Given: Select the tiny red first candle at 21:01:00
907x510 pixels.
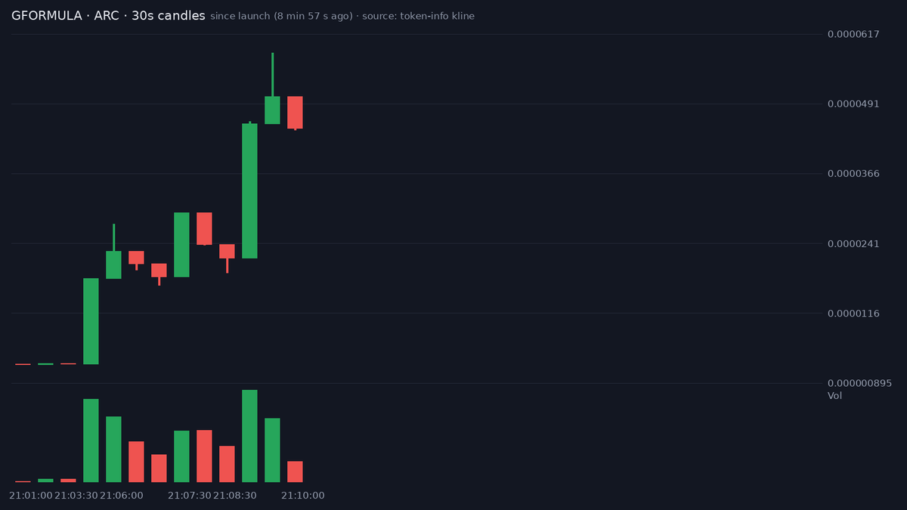Looking at the screenshot, I should [x=23, y=364].
